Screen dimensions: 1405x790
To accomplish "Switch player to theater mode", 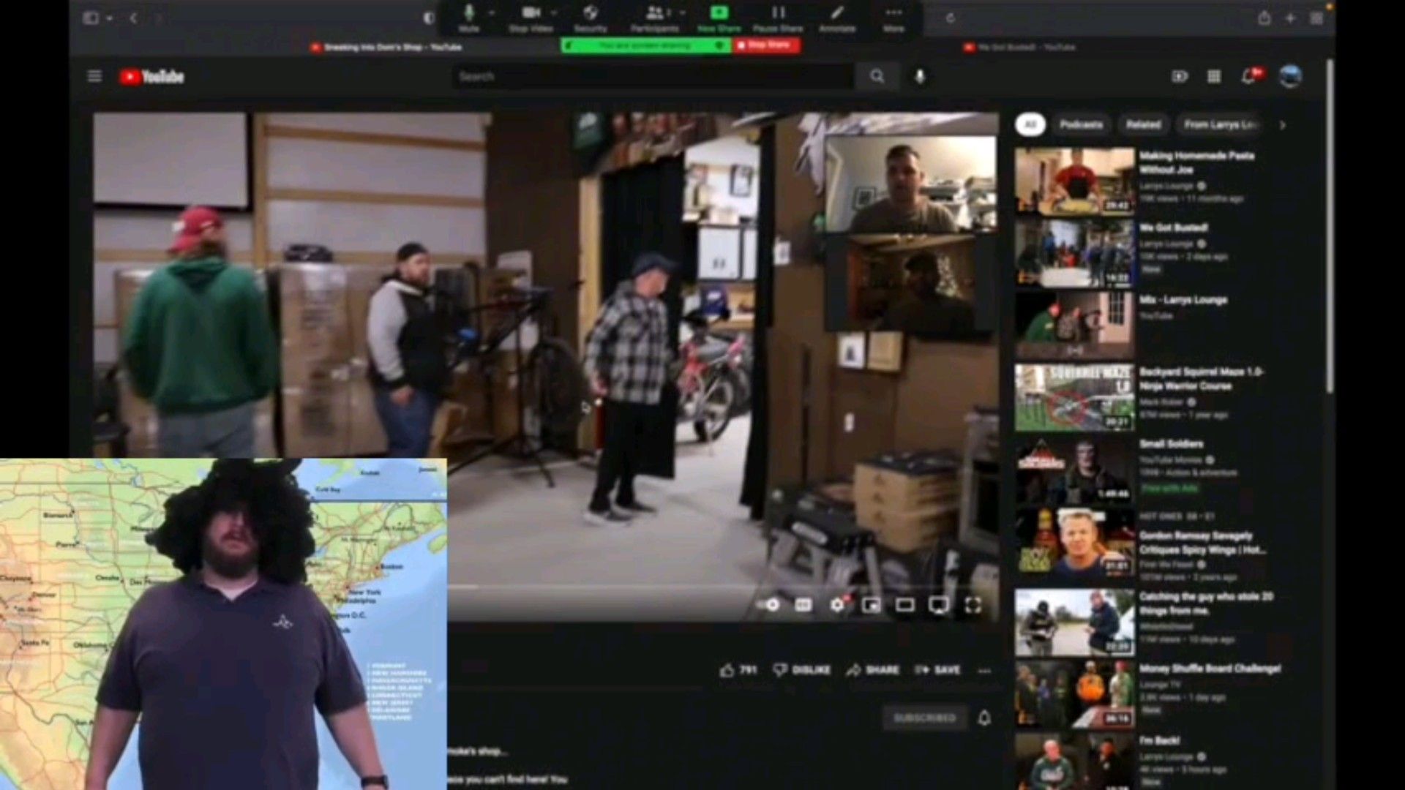I will 905,605.
